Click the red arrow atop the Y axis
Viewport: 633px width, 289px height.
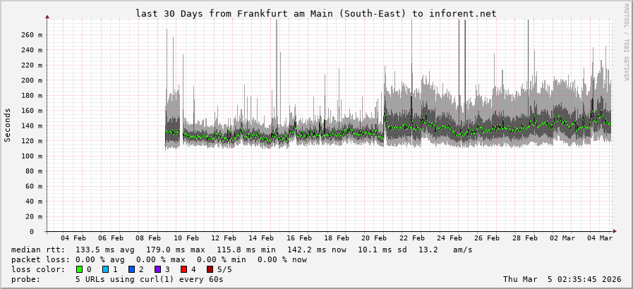coord(47,16)
